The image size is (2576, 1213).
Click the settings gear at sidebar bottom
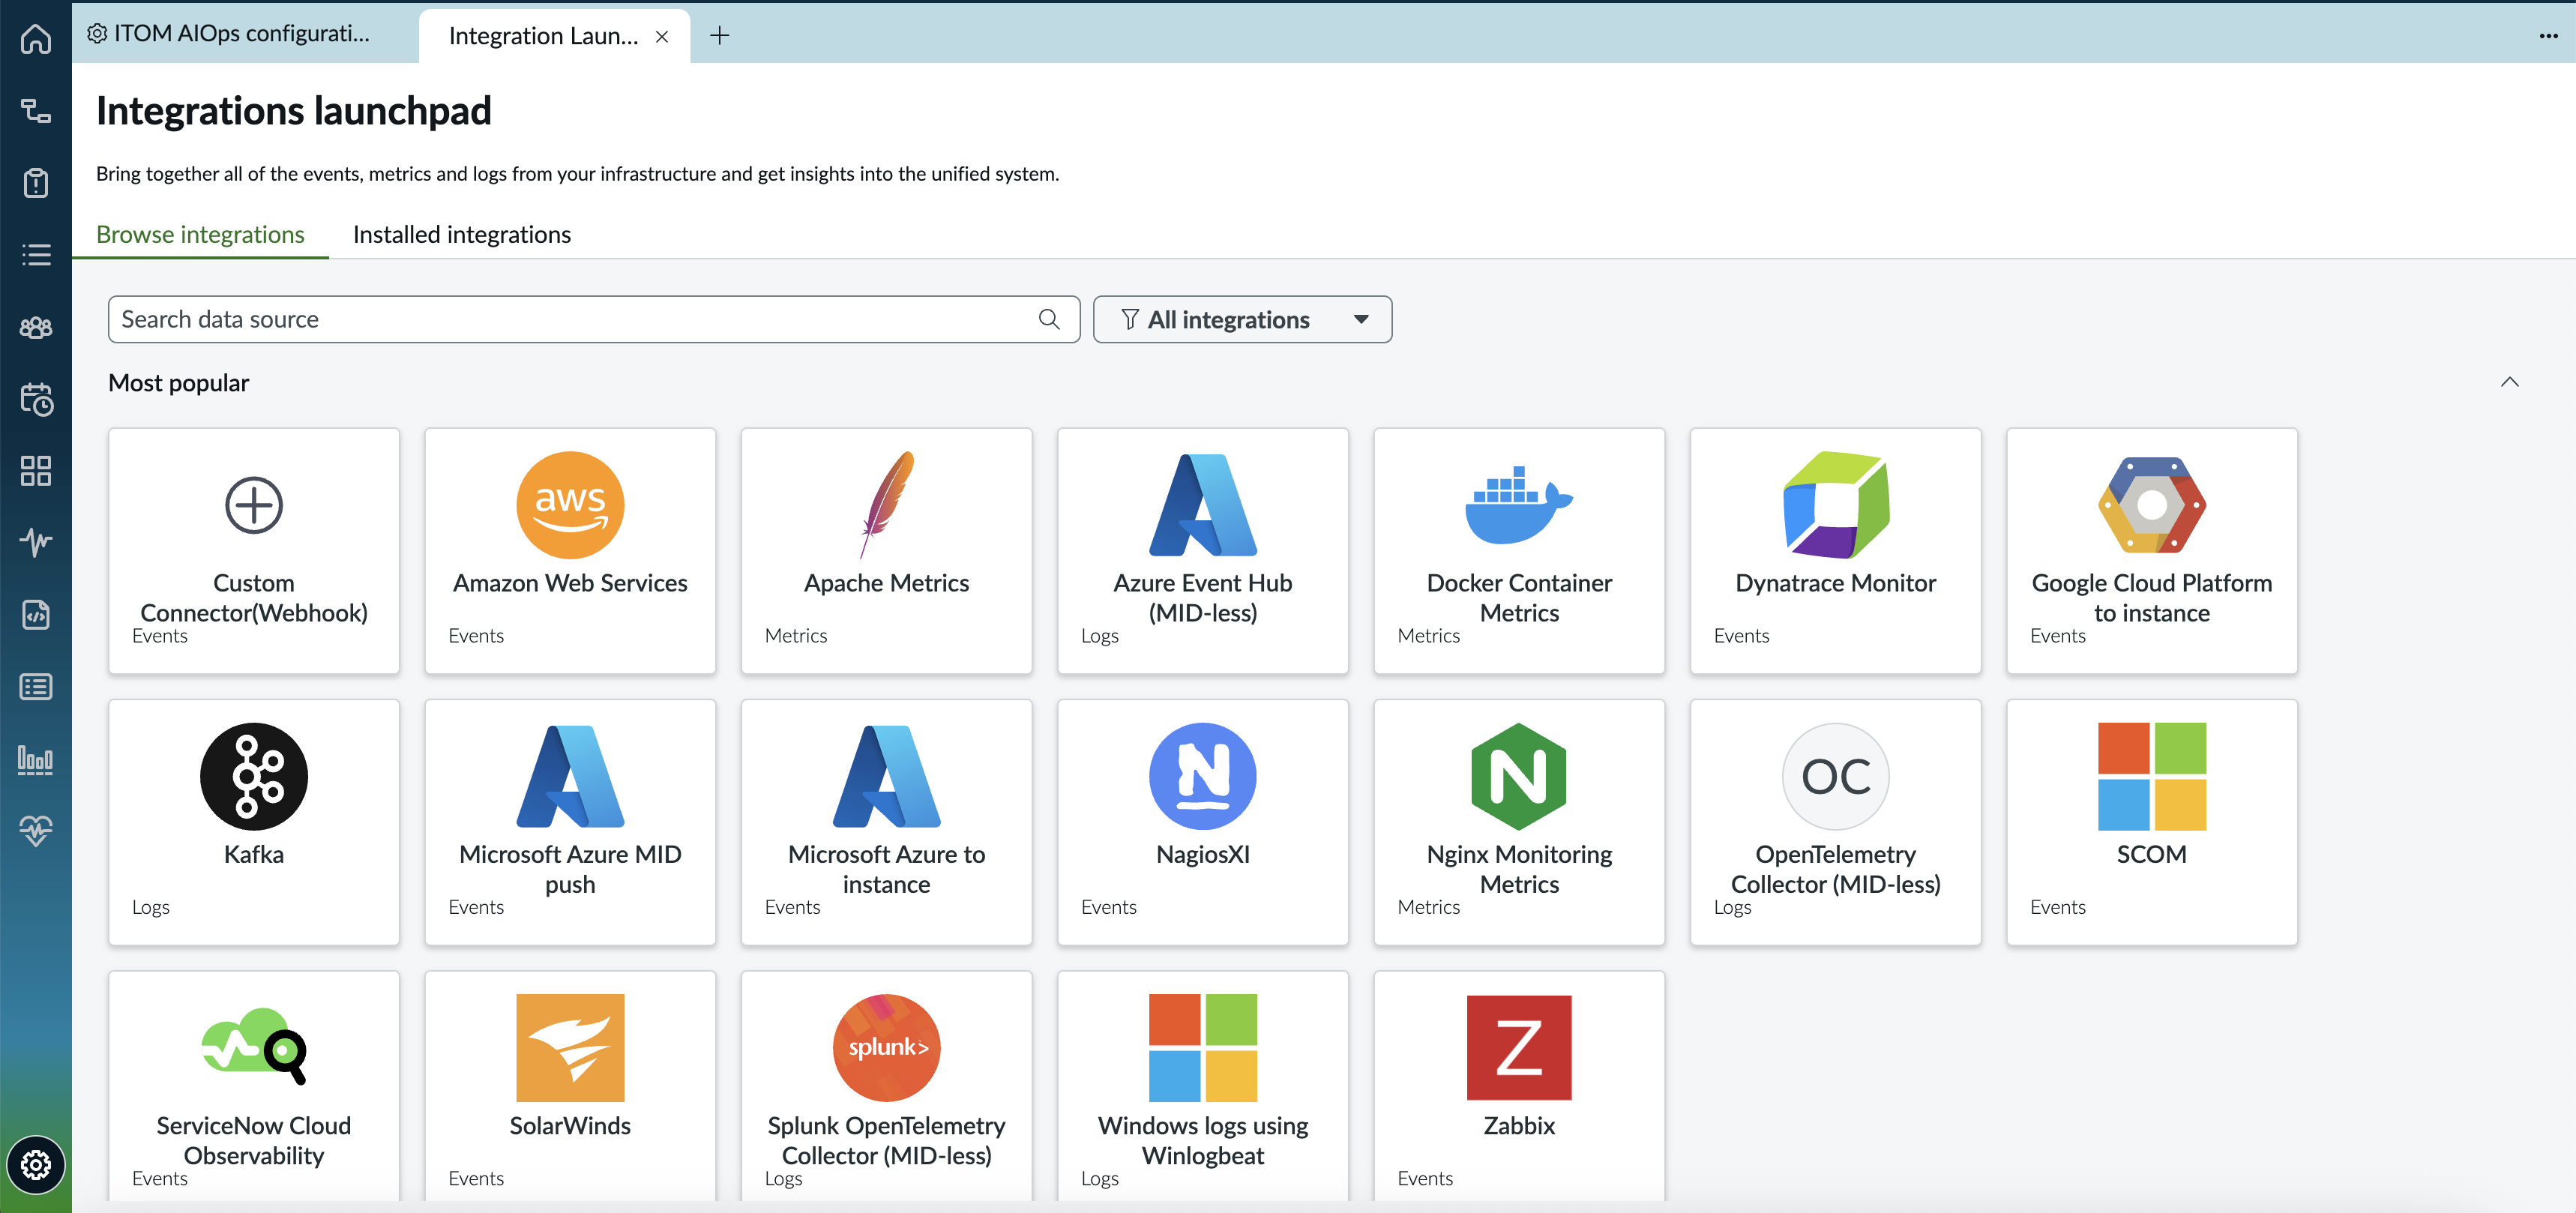36,1165
